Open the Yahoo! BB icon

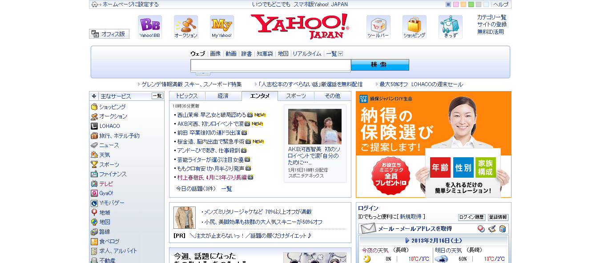(150, 27)
